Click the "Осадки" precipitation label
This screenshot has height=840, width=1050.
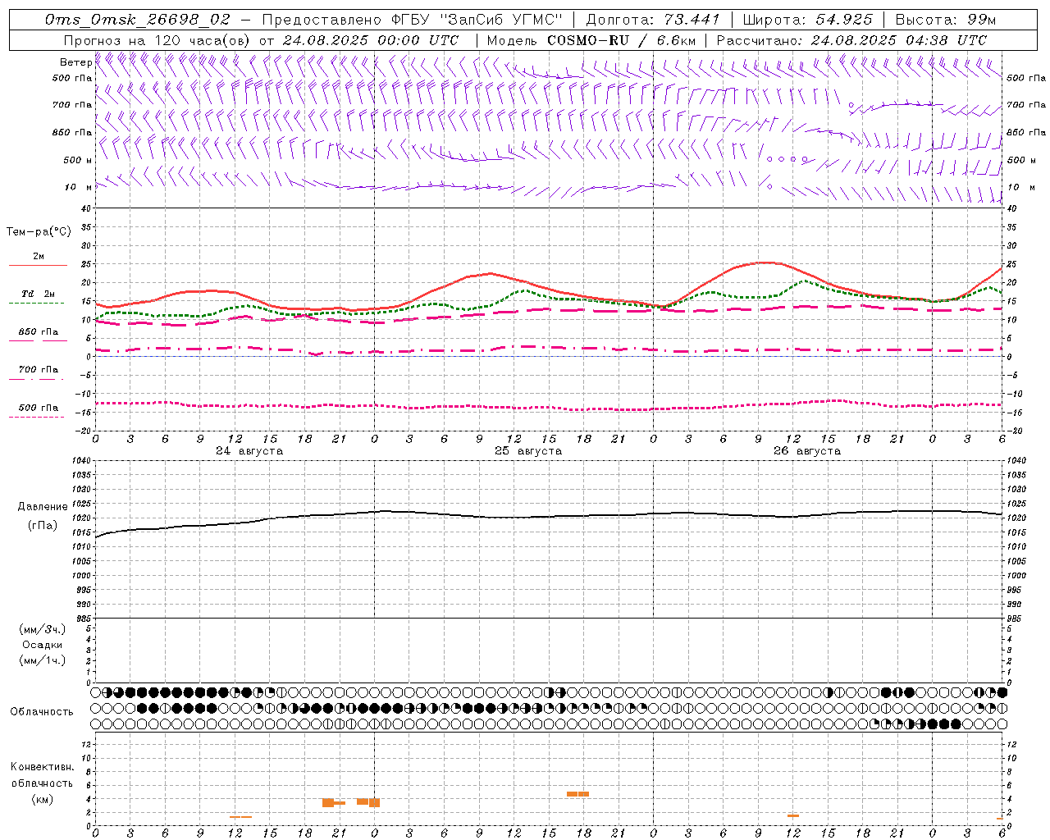coord(43,645)
